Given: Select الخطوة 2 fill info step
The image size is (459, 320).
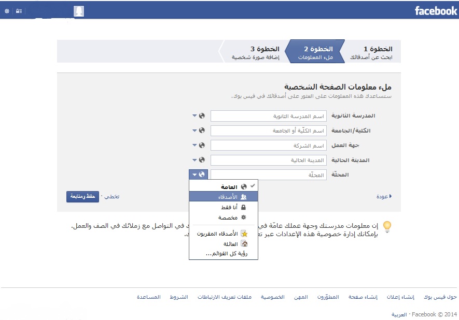Looking at the screenshot, I should click(x=315, y=52).
